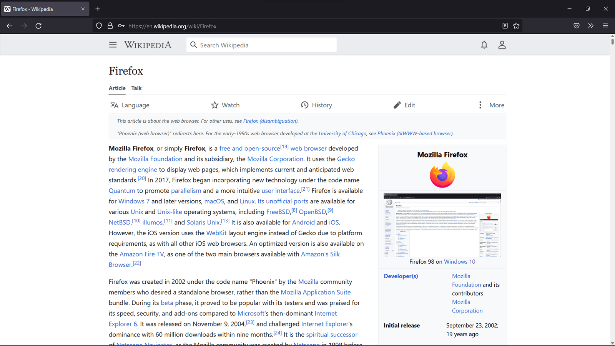Open the WebKit link
This screenshot has width=615, height=346.
[x=216, y=233]
